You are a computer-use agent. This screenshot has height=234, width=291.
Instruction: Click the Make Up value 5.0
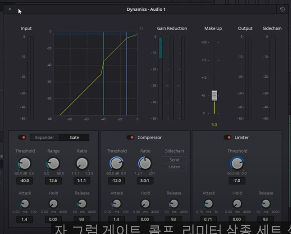click(214, 125)
